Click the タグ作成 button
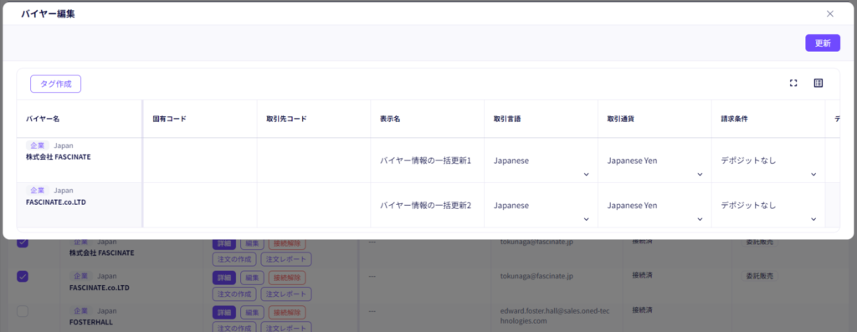The height and width of the screenshot is (332, 857). (56, 84)
